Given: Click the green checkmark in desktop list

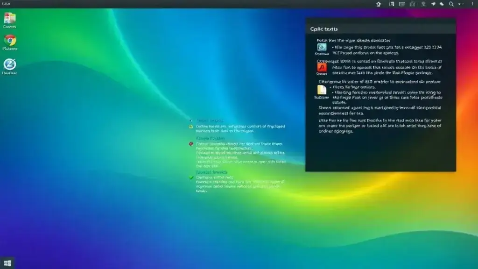Looking at the screenshot, I should point(191,177).
